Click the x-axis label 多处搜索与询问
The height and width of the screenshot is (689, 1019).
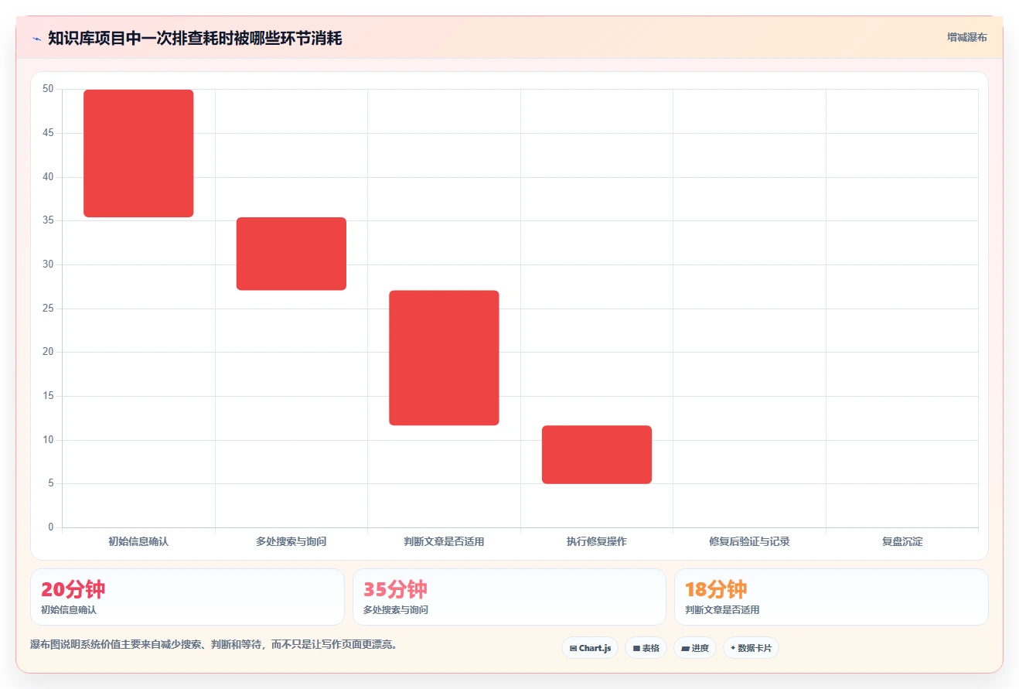[291, 541]
